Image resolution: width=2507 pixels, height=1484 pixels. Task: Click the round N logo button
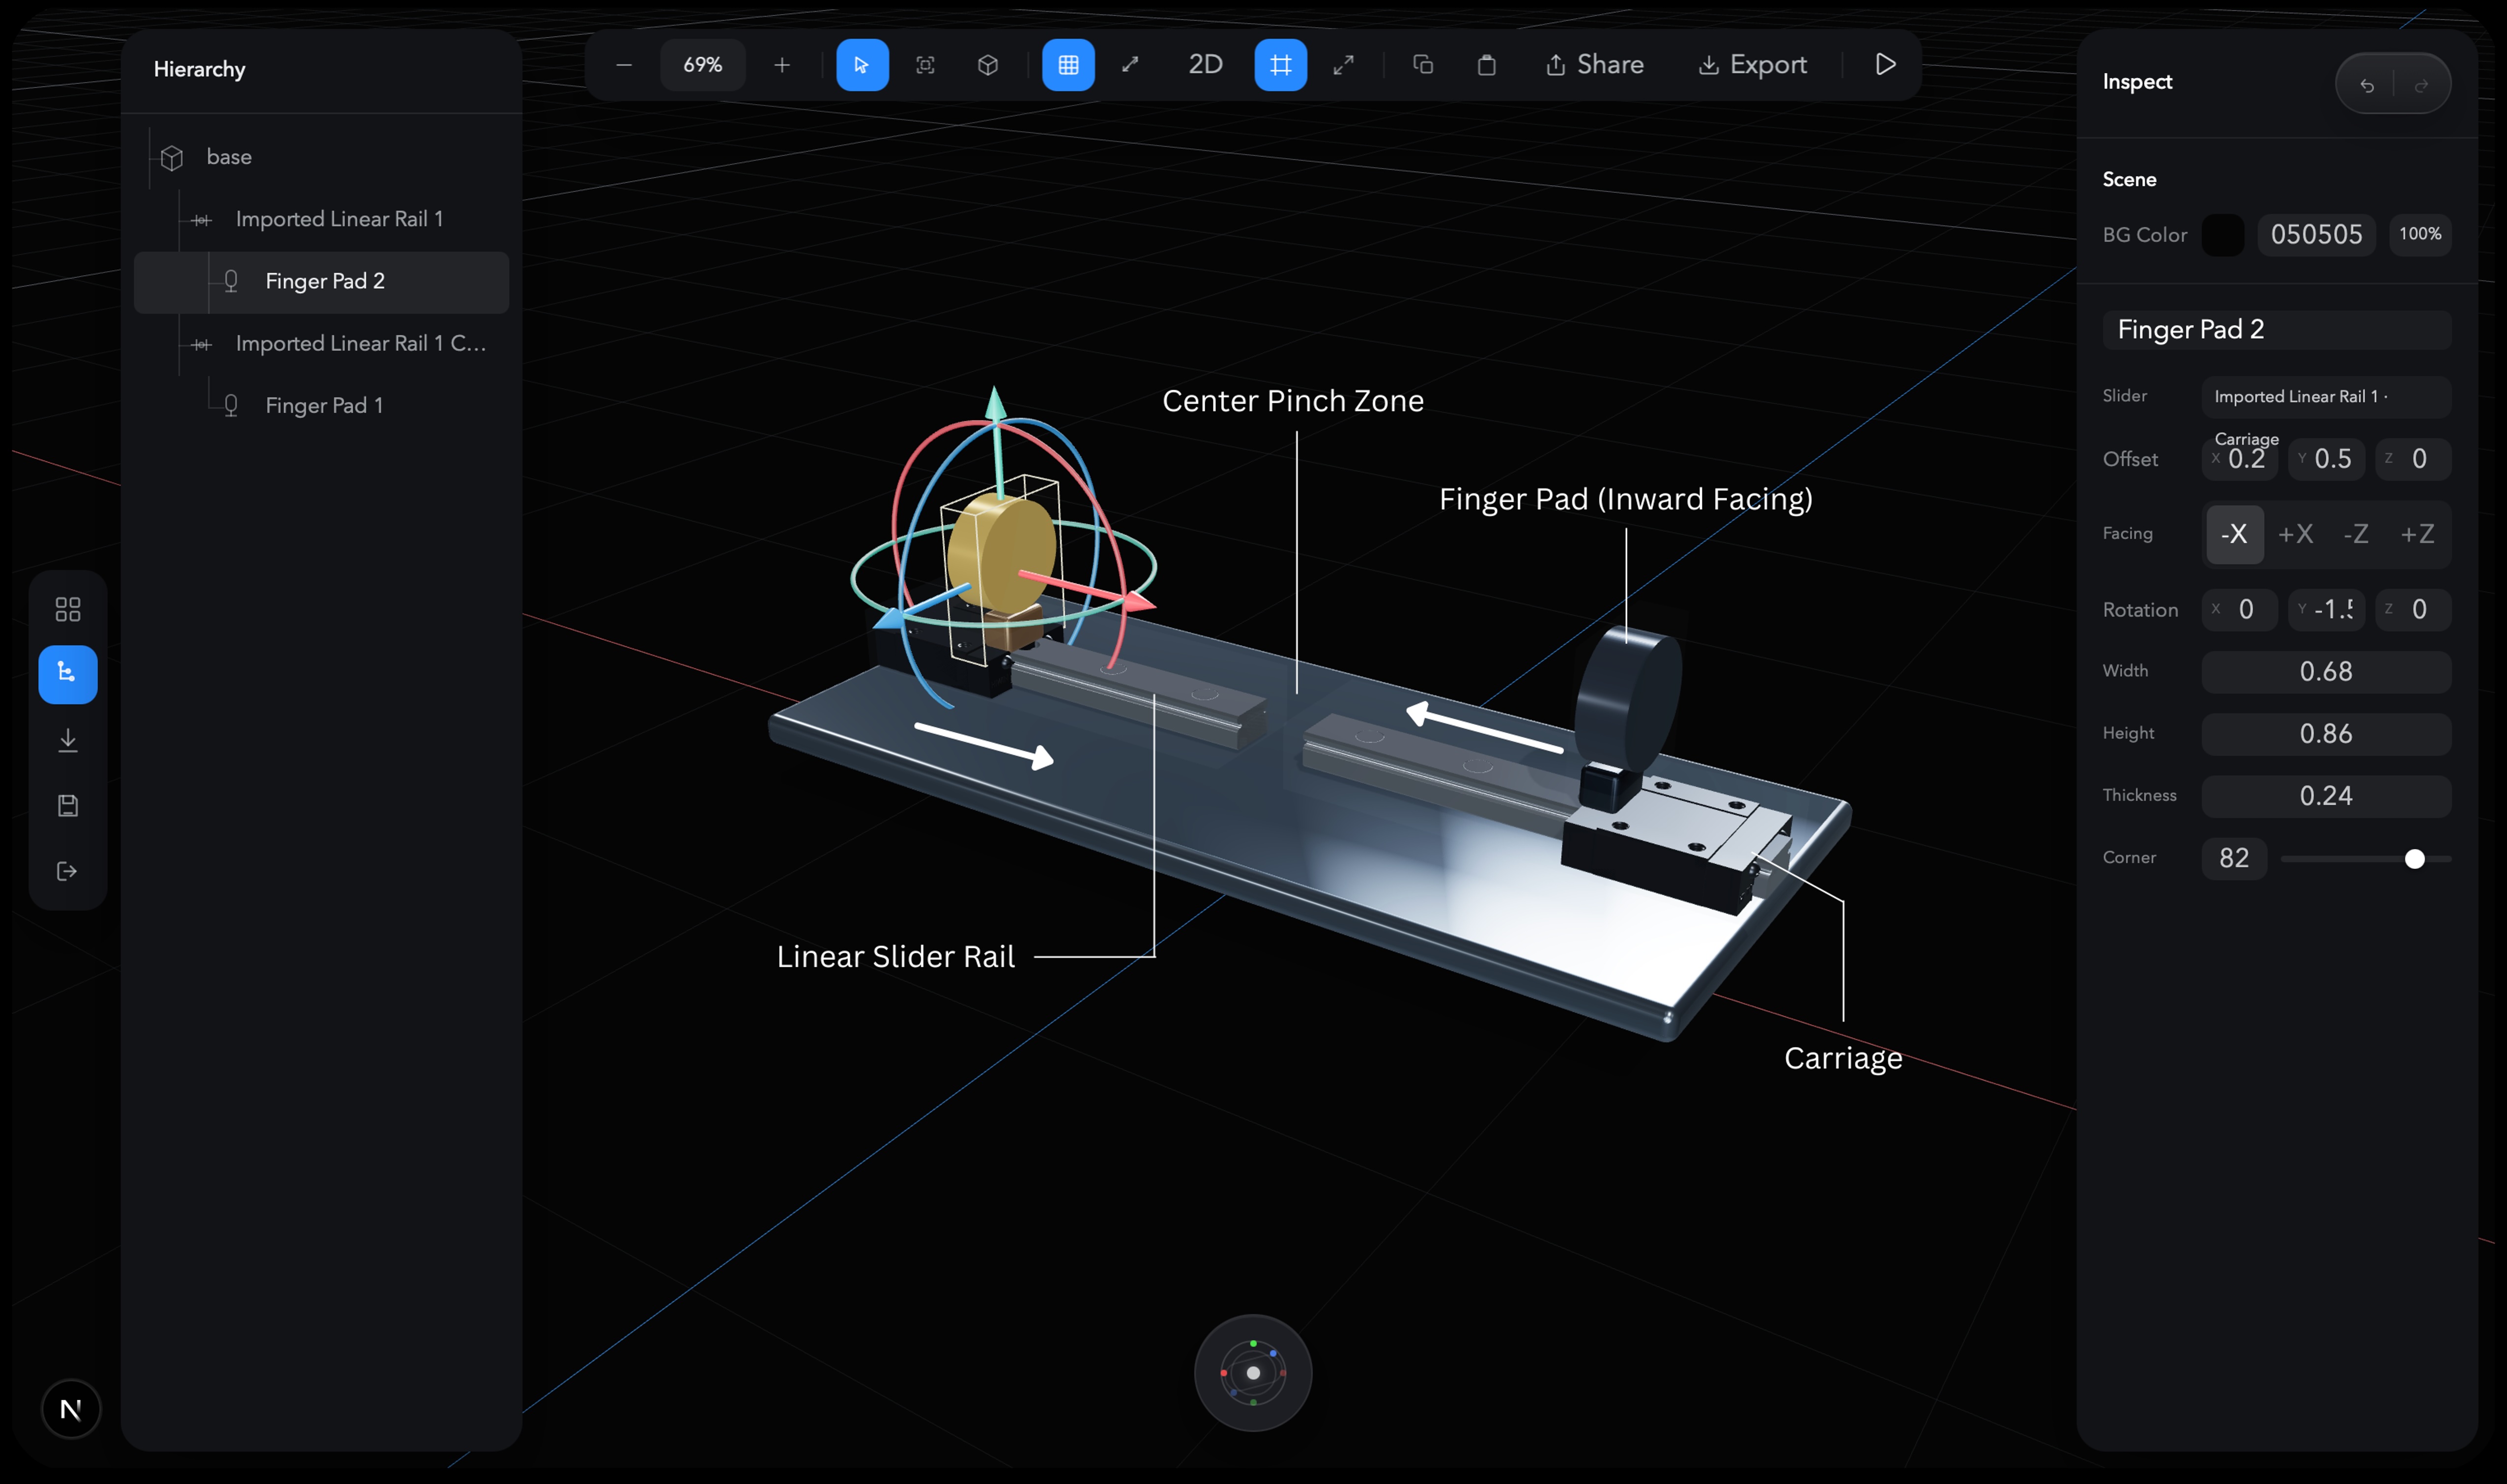pos(71,1409)
